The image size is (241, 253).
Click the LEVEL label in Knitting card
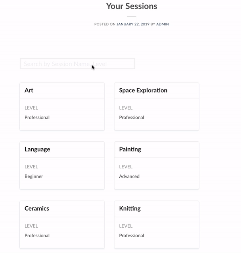(126, 226)
